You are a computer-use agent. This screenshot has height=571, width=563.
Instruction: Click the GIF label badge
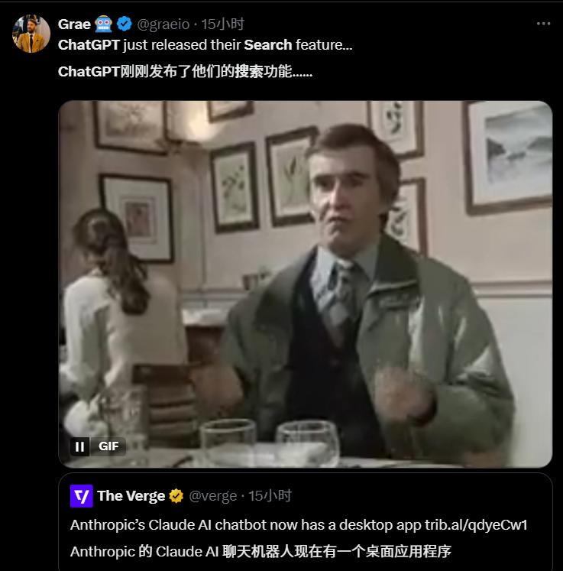pos(108,446)
